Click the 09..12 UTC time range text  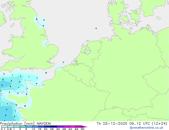tap(140, 124)
